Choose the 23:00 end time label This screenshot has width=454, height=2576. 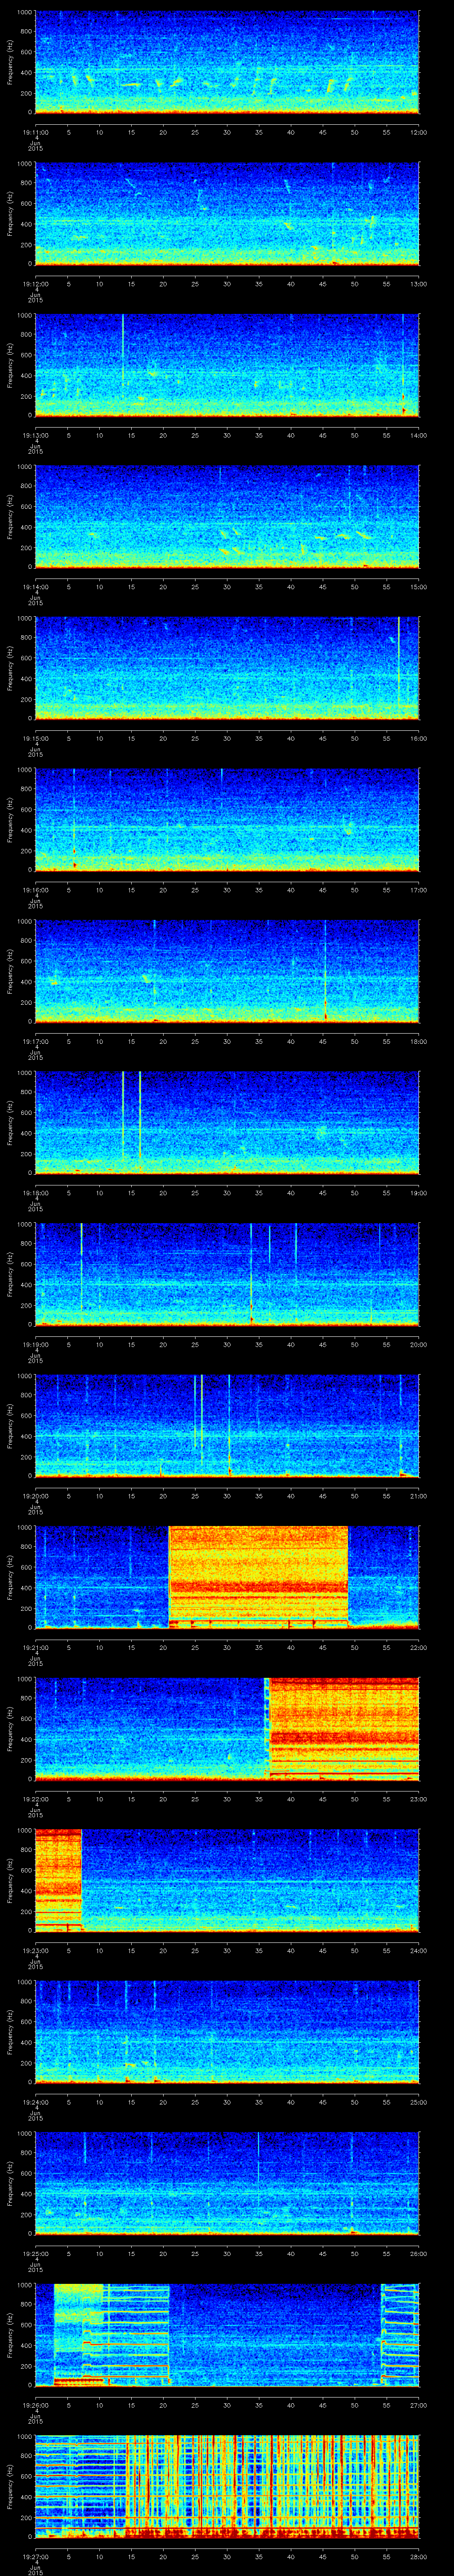(x=418, y=1798)
